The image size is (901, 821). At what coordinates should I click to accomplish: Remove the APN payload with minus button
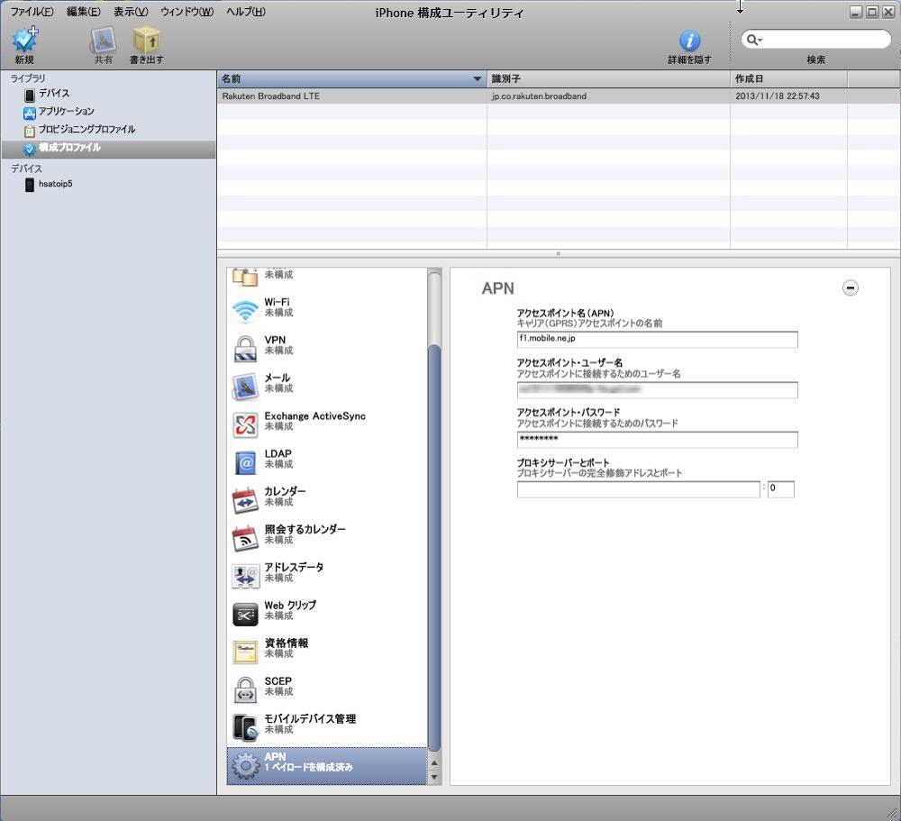click(850, 287)
